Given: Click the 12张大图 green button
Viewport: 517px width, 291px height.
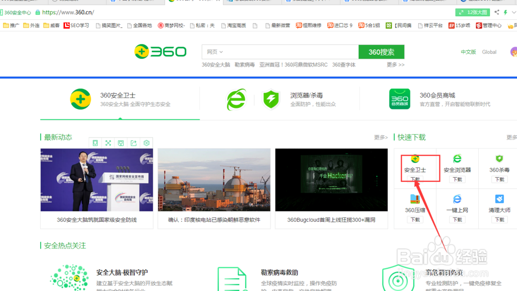Looking at the screenshot, I should pos(473,12).
